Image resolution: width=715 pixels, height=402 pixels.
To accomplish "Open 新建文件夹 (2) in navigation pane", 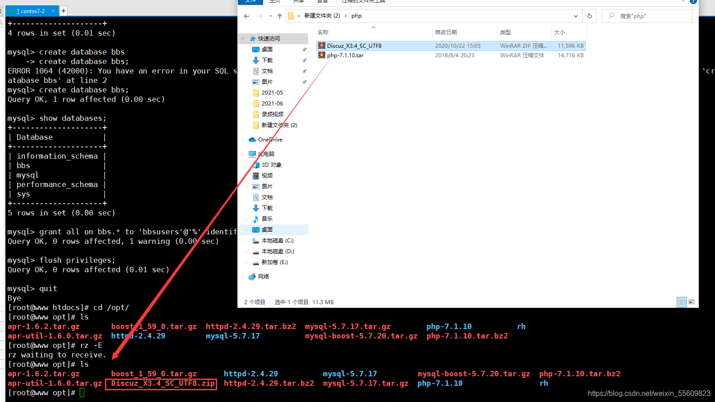I will tap(279, 125).
